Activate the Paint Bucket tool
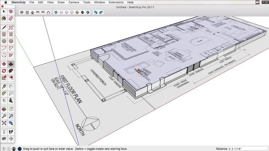The height and width of the screenshot is (151, 269). coord(4,18)
